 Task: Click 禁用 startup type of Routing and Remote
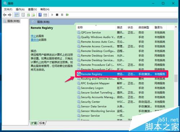tap(141, 79)
